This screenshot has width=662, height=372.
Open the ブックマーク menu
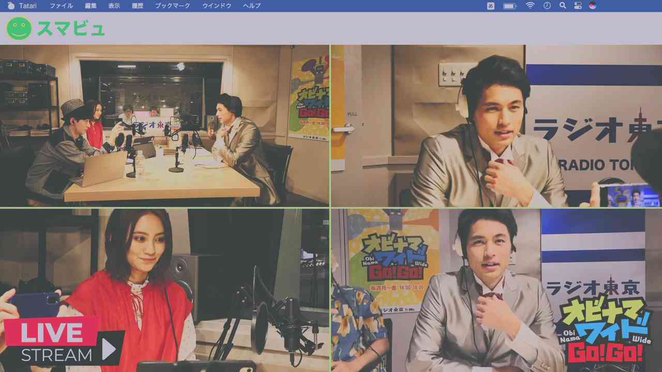tap(173, 6)
